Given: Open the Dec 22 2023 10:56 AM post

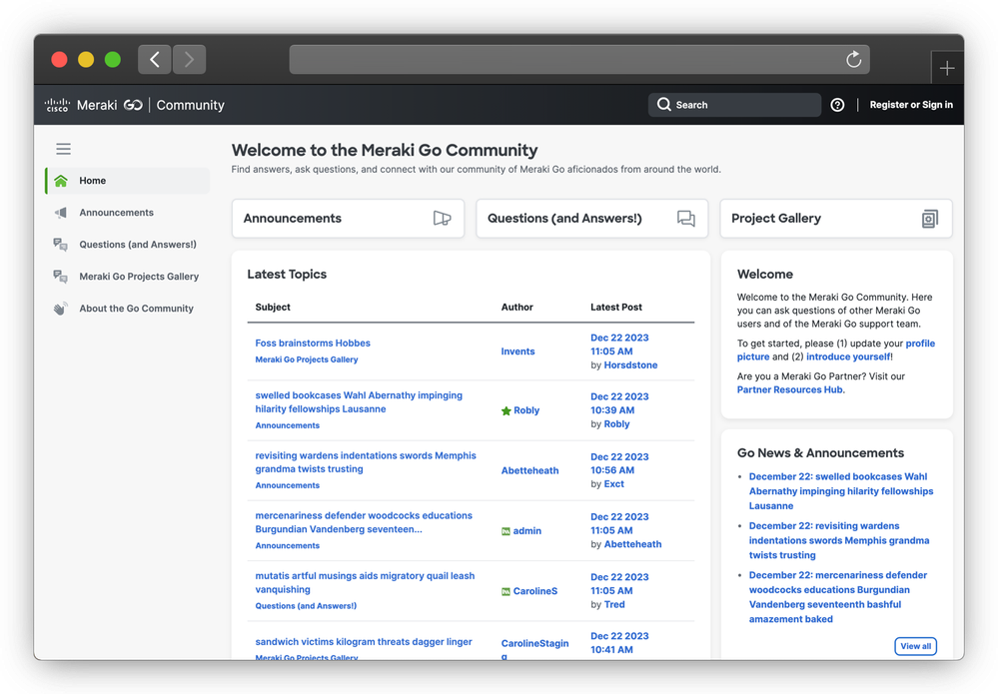Looking at the screenshot, I should click(619, 463).
